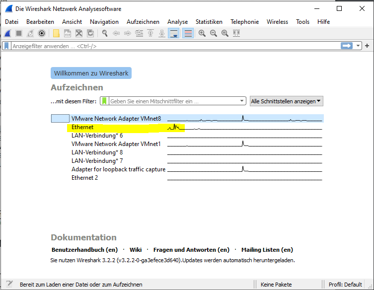
Task: Select LAN-Verbindung* 8 interface
Action: pyautogui.click(x=187, y=152)
